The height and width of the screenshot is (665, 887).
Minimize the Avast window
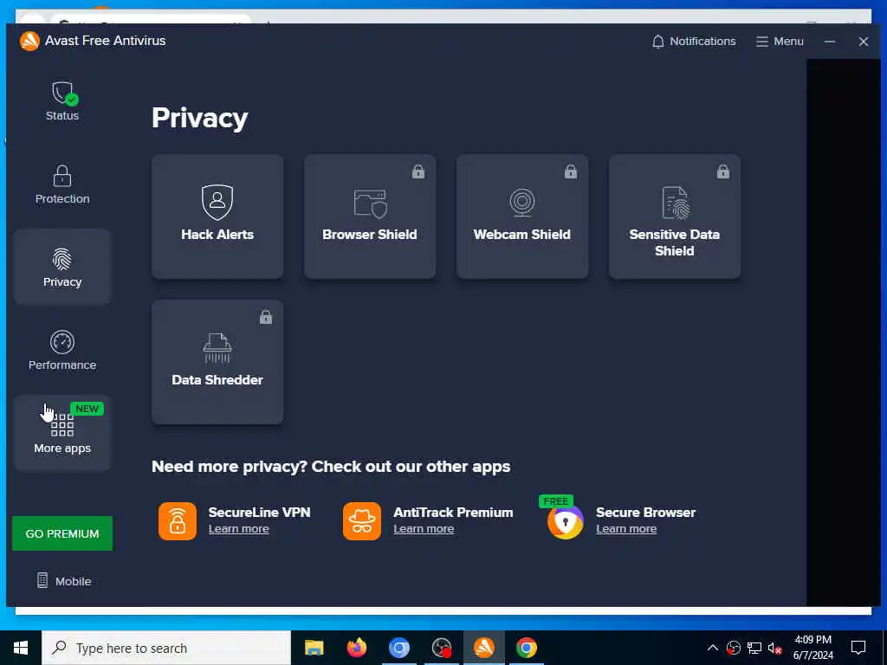(829, 42)
